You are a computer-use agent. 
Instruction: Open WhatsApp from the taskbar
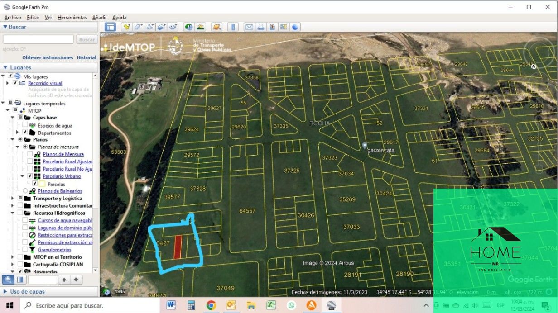[x=291, y=305]
